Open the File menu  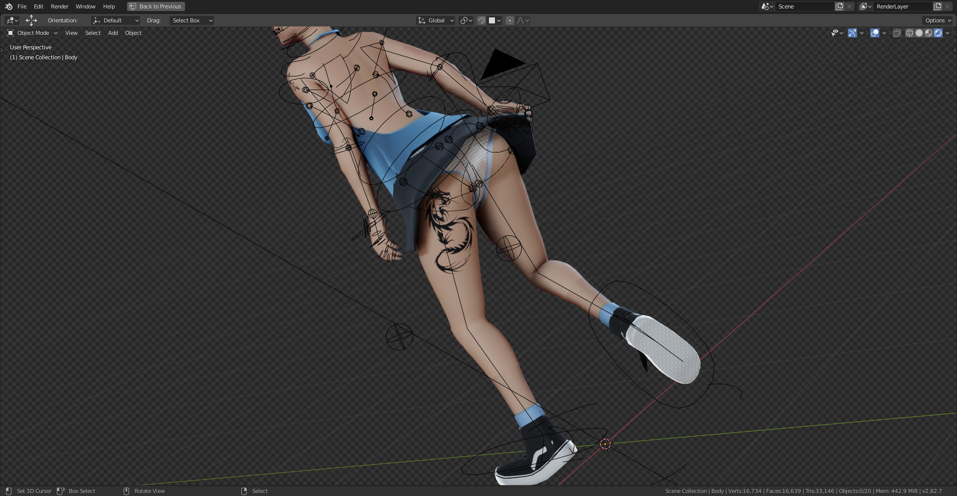point(22,6)
